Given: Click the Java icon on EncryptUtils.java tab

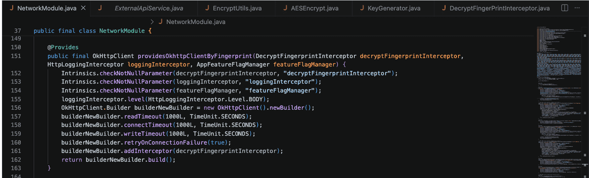Looking at the screenshot, I should [207, 8].
